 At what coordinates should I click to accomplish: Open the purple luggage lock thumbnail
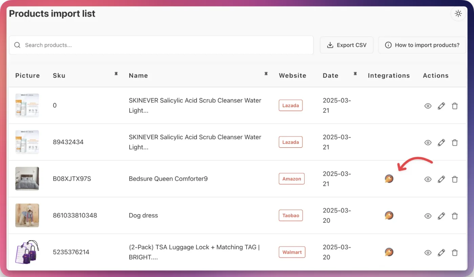point(27,252)
